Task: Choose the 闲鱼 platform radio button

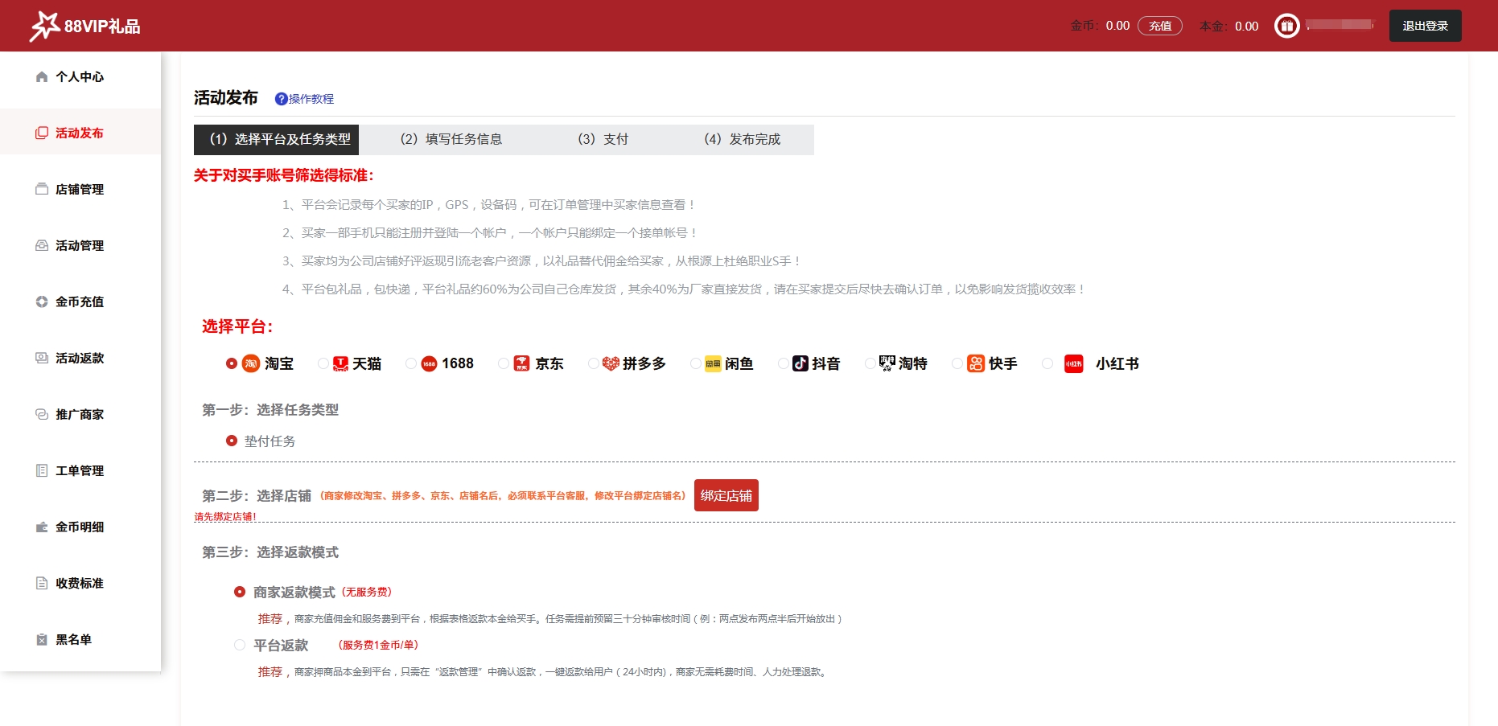Action: [696, 364]
